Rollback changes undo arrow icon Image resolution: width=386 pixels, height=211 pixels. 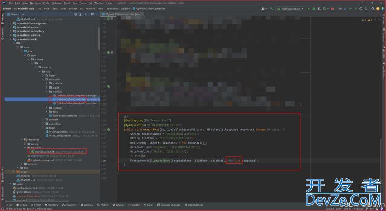tap(366, 9)
